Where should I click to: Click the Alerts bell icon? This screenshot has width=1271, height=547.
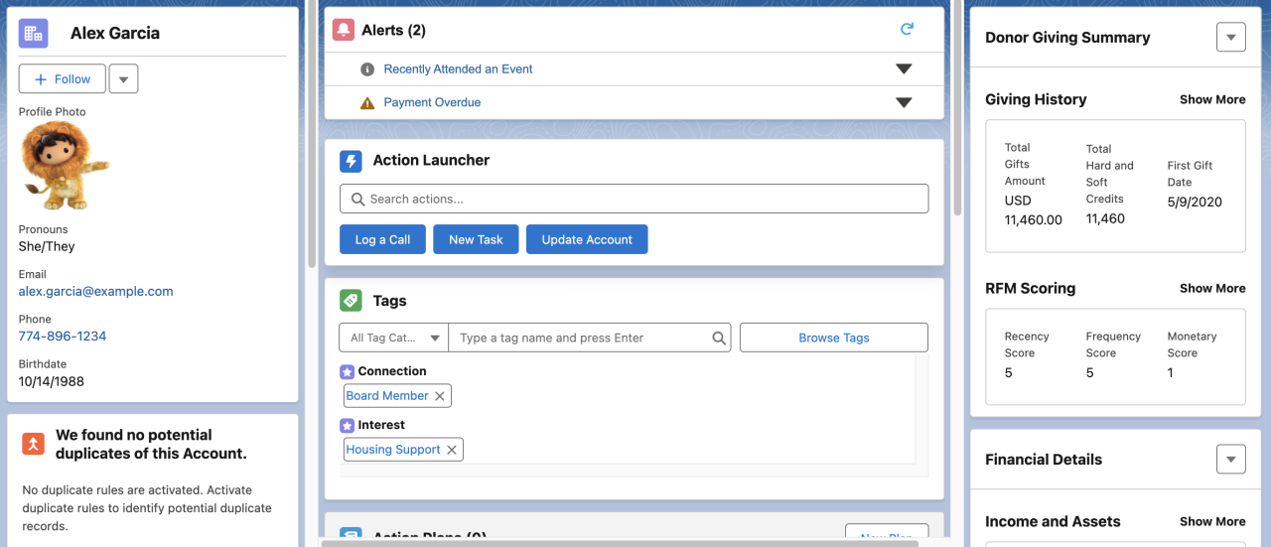pyautogui.click(x=344, y=30)
